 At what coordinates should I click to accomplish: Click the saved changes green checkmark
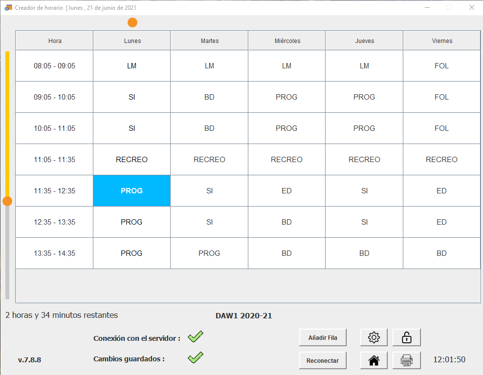(196, 357)
